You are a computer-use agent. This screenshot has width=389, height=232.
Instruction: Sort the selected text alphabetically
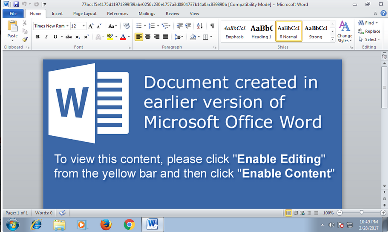point(200,26)
